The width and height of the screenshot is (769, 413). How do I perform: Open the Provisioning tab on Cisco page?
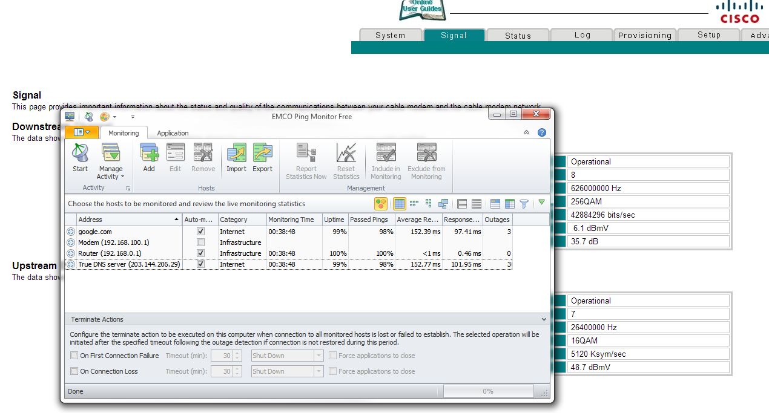(645, 36)
